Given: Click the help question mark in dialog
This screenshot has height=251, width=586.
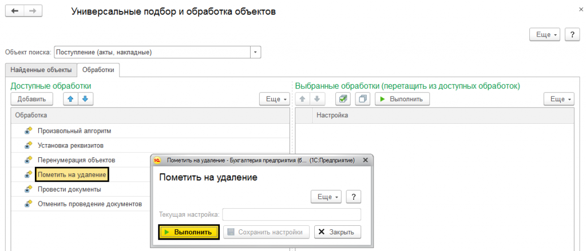Looking at the screenshot, I should tap(354, 197).
